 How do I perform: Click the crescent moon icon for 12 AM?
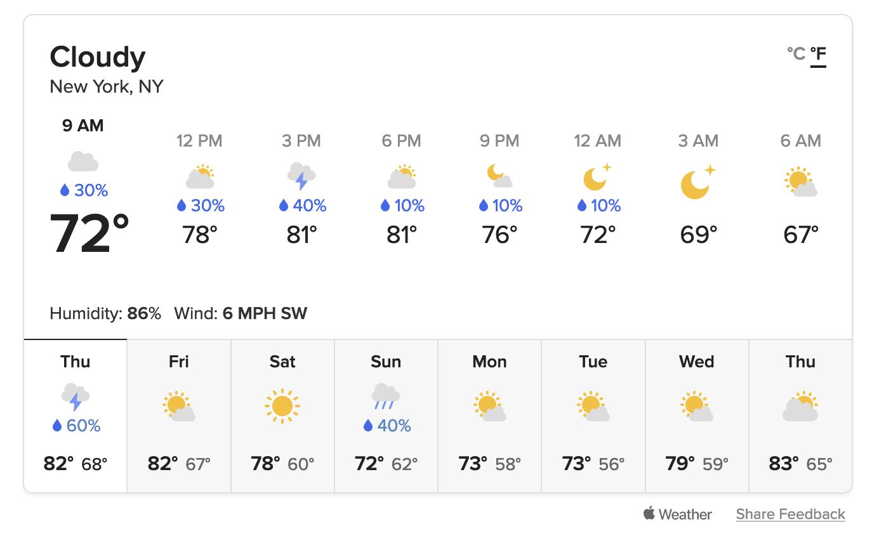tap(597, 181)
